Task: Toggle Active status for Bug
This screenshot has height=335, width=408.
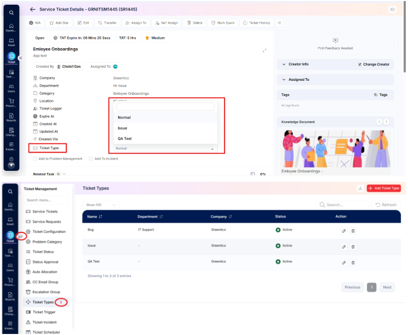Action: (x=278, y=230)
